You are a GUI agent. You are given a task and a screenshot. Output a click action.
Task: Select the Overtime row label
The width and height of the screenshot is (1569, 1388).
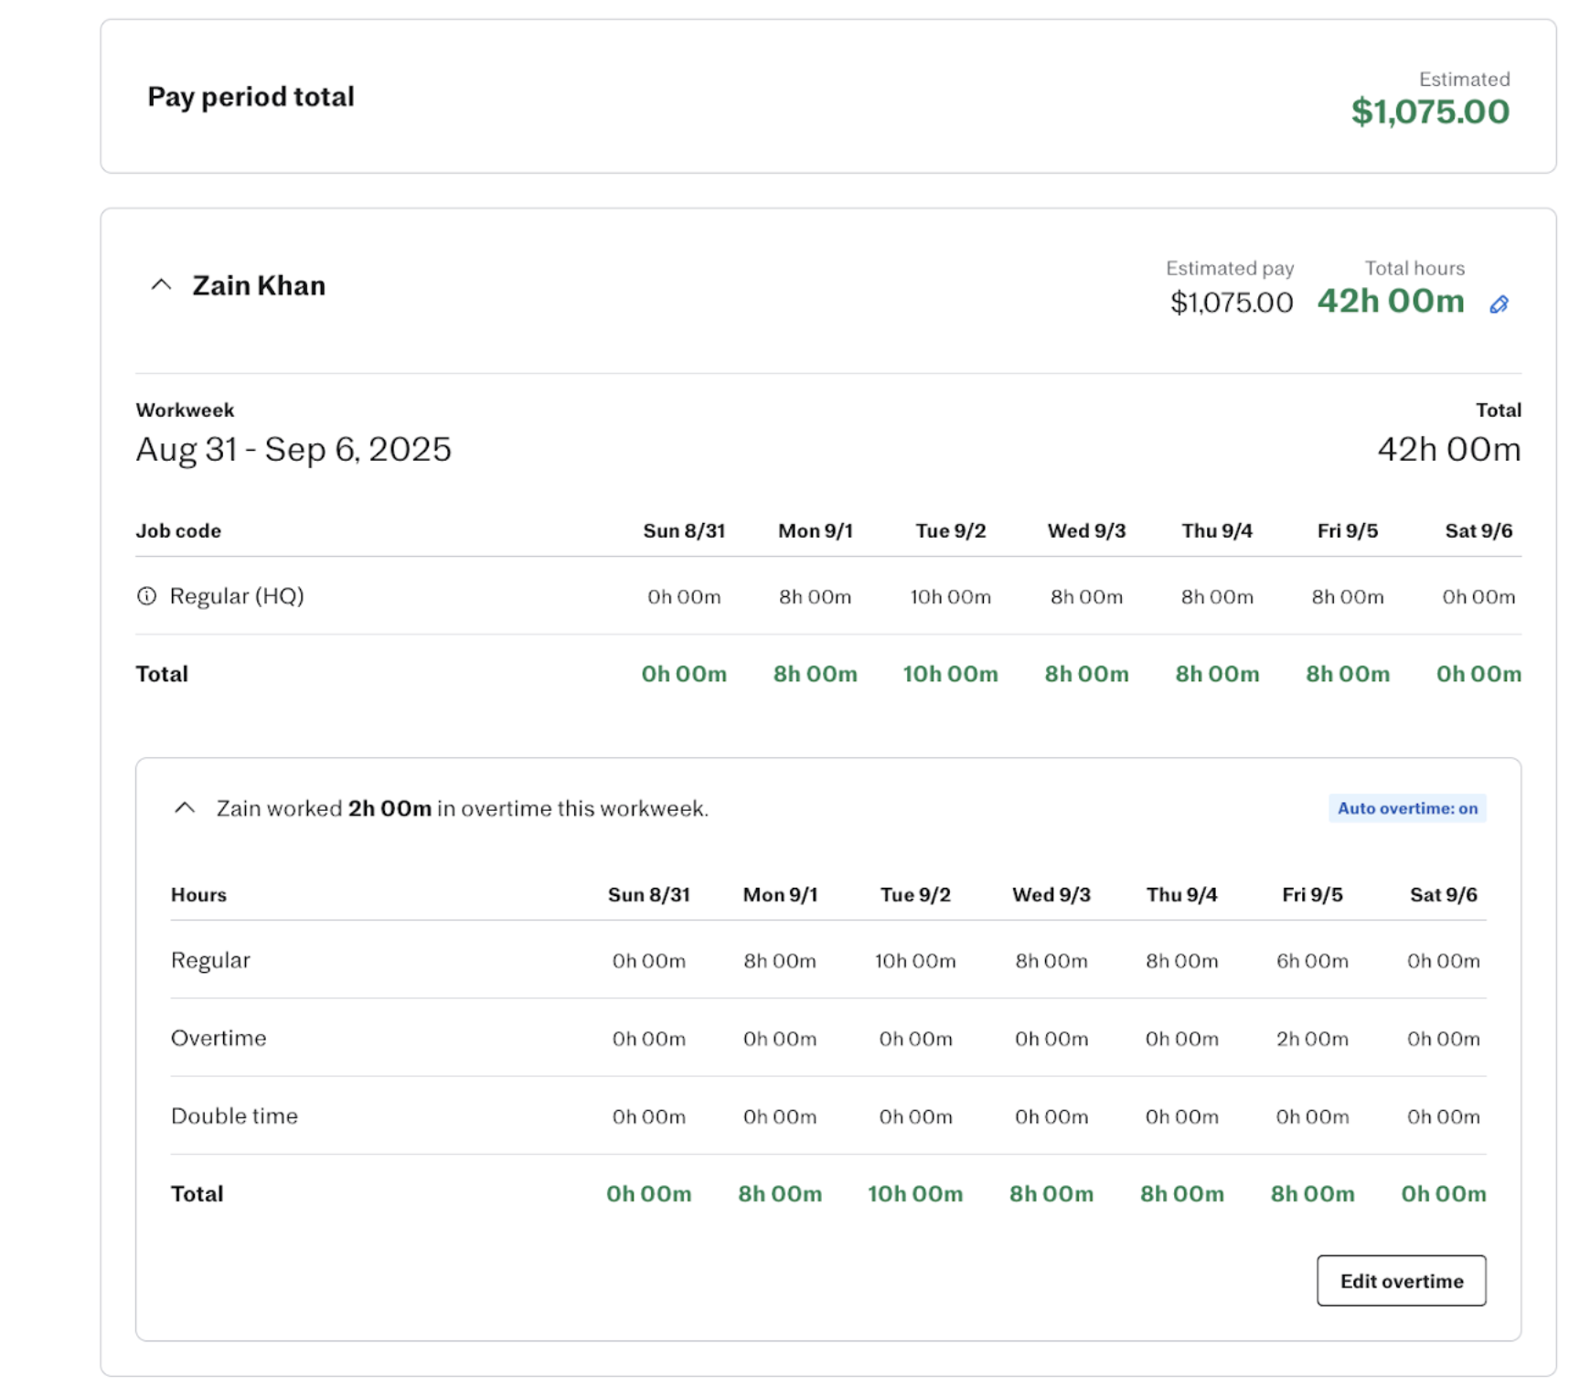click(x=219, y=1038)
